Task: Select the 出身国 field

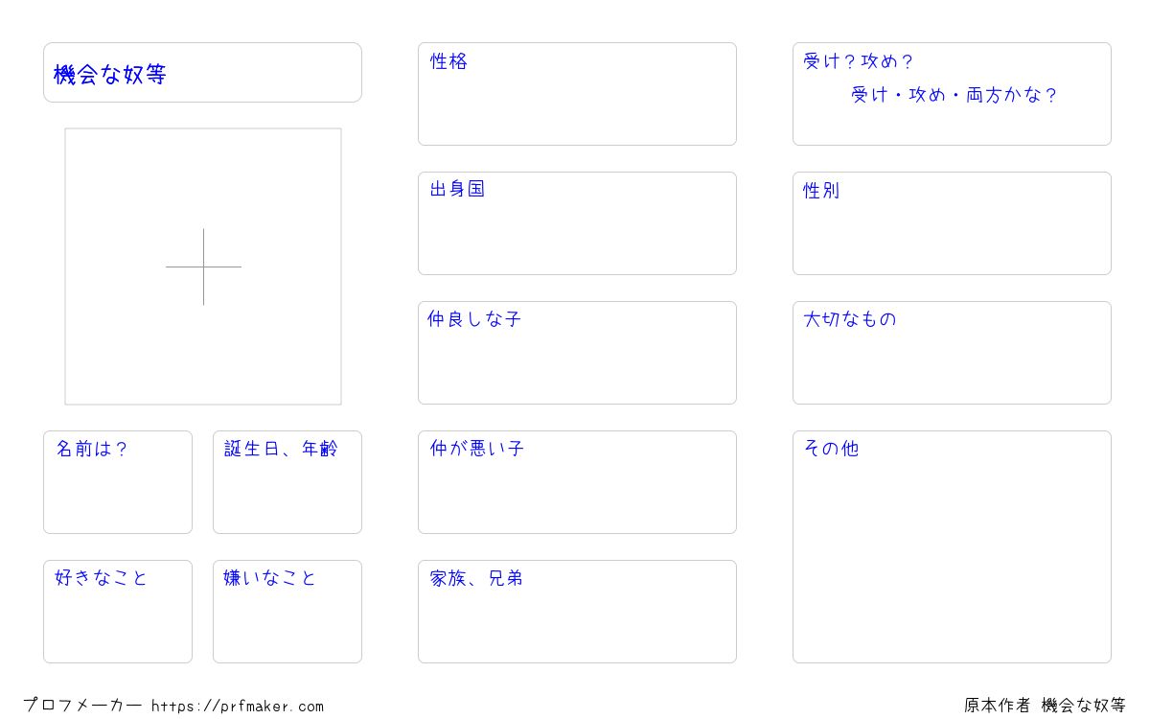Action: tap(577, 223)
